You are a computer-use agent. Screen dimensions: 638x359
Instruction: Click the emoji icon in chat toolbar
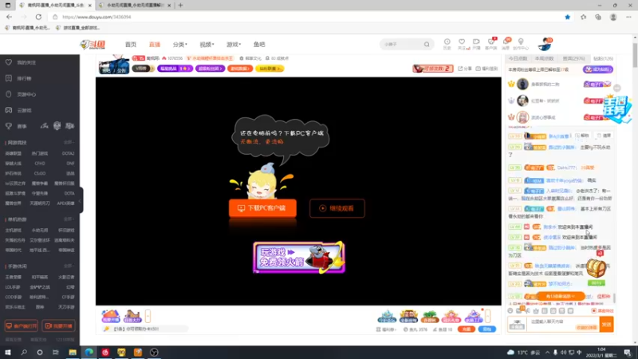point(510,311)
